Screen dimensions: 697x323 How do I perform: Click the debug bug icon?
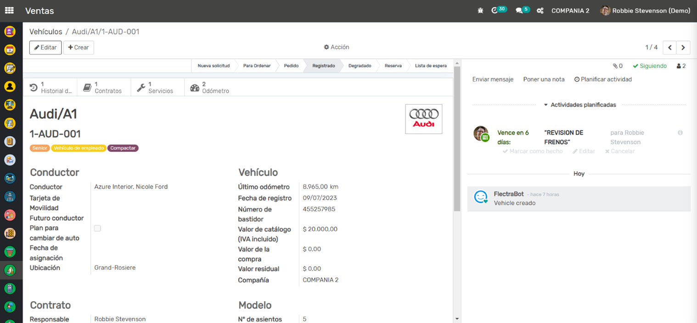click(480, 11)
